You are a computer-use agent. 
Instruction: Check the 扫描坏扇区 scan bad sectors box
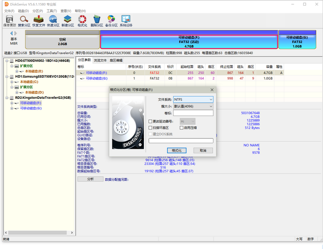[150, 128]
